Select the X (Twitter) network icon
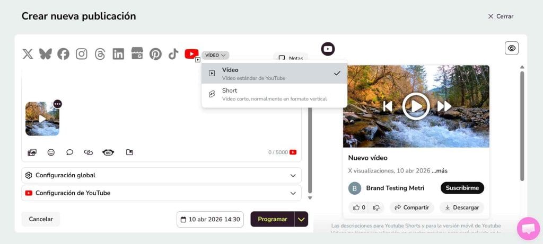 [28, 54]
